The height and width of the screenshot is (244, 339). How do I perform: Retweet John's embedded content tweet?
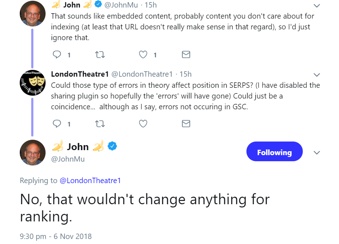pyautogui.click(x=100, y=54)
